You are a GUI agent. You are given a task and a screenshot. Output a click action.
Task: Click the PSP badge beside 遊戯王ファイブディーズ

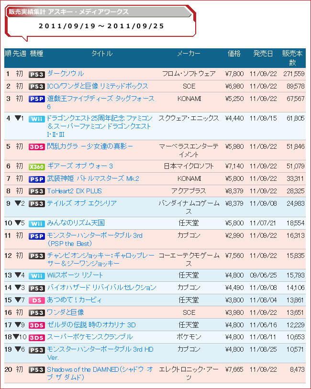click(x=37, y=99)
